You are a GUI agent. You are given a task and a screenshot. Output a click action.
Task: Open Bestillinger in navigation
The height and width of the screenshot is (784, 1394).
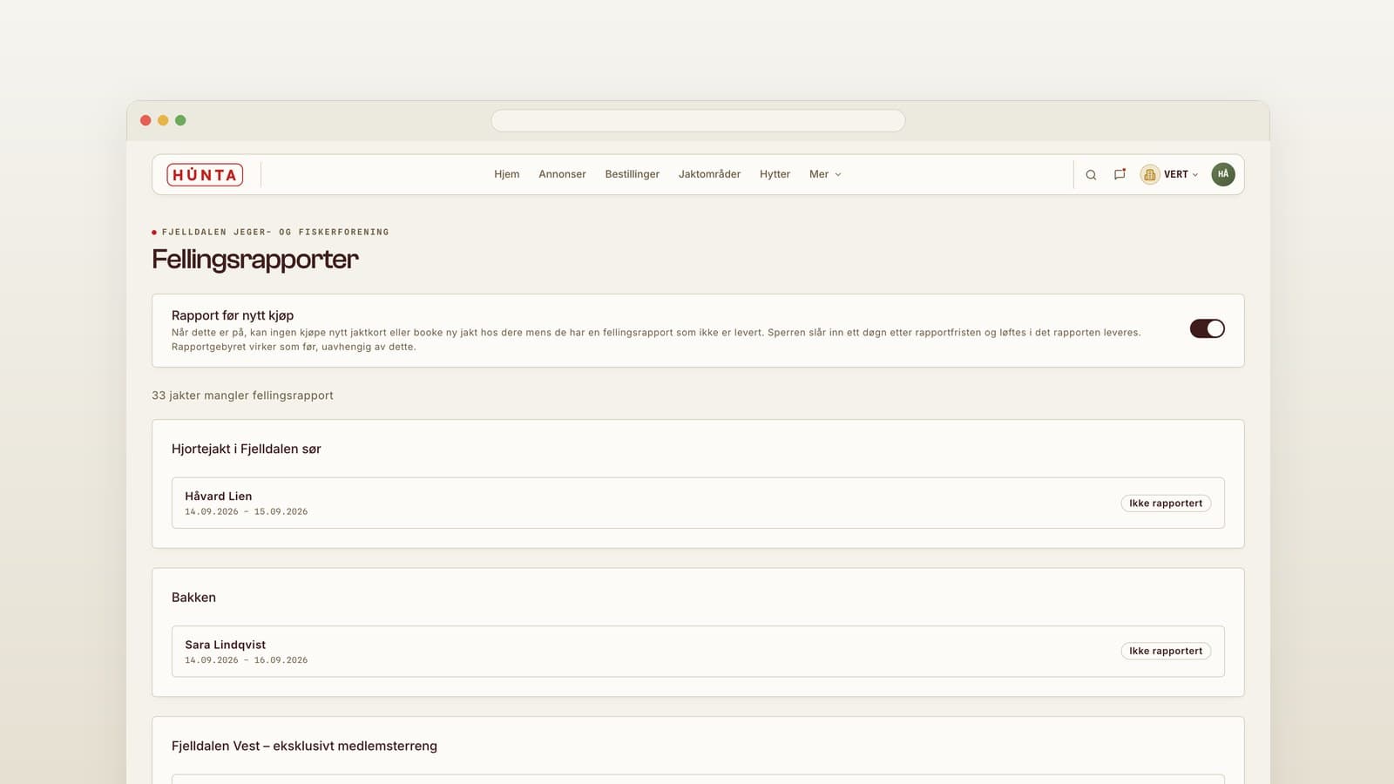point(632,174)
